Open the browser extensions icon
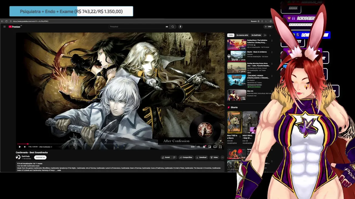This screenshot has width=355, height=199. tap(271, 21)
